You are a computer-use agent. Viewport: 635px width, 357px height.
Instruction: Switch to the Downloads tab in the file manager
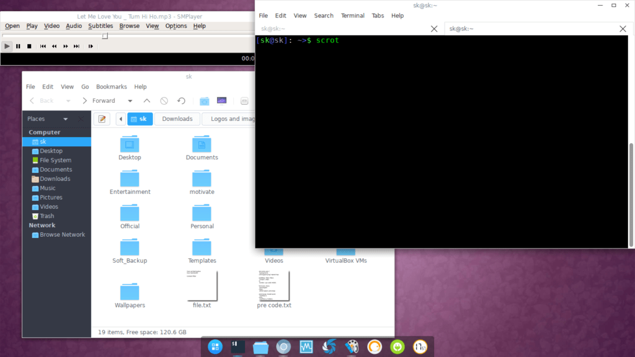pos(177,118)
